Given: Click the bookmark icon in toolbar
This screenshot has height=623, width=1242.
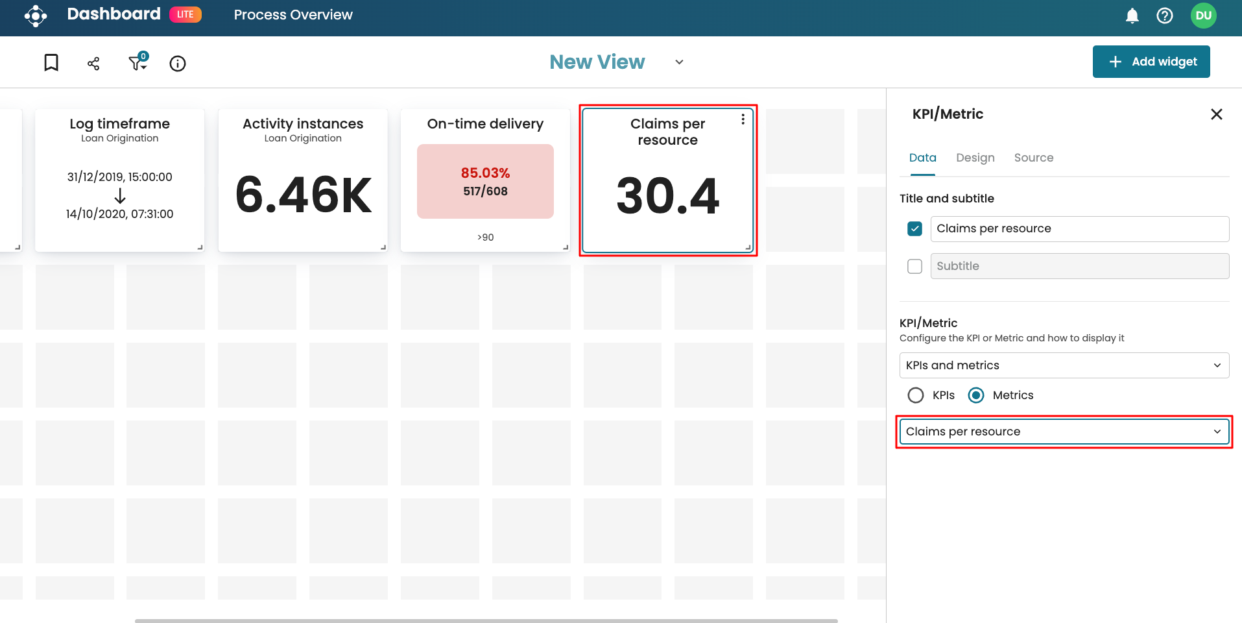Looking at the screenshot, I should pyautogui.click(x=51, y=63).
